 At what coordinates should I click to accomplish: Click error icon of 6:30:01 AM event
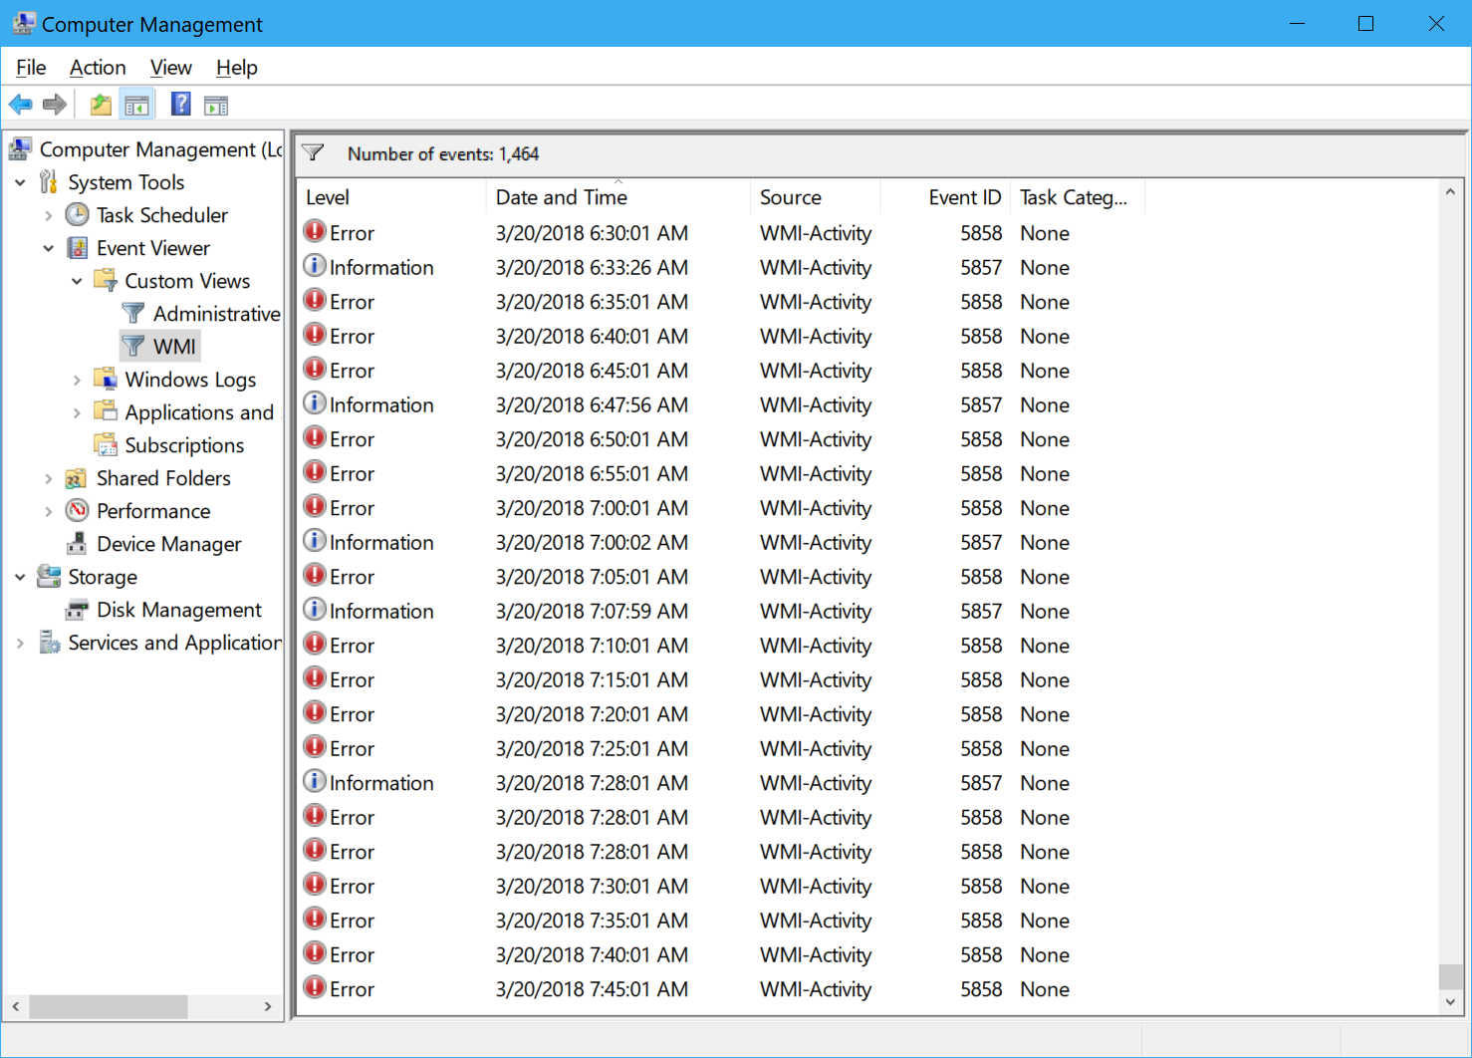coord(315,231)
